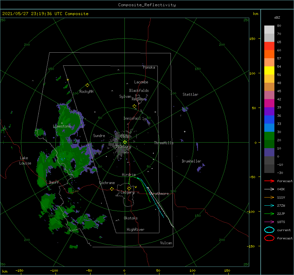Click the yellow diamond marker below RedDeer
Image resolution: width=294 pixels, height=275 pixels.
coord(134,106)
